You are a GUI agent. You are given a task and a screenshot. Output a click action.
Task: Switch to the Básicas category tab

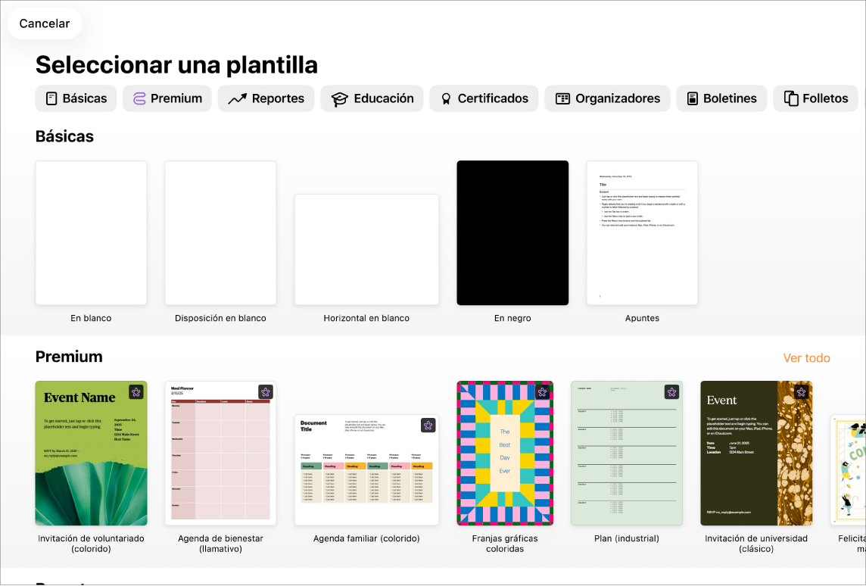point(76,98)
